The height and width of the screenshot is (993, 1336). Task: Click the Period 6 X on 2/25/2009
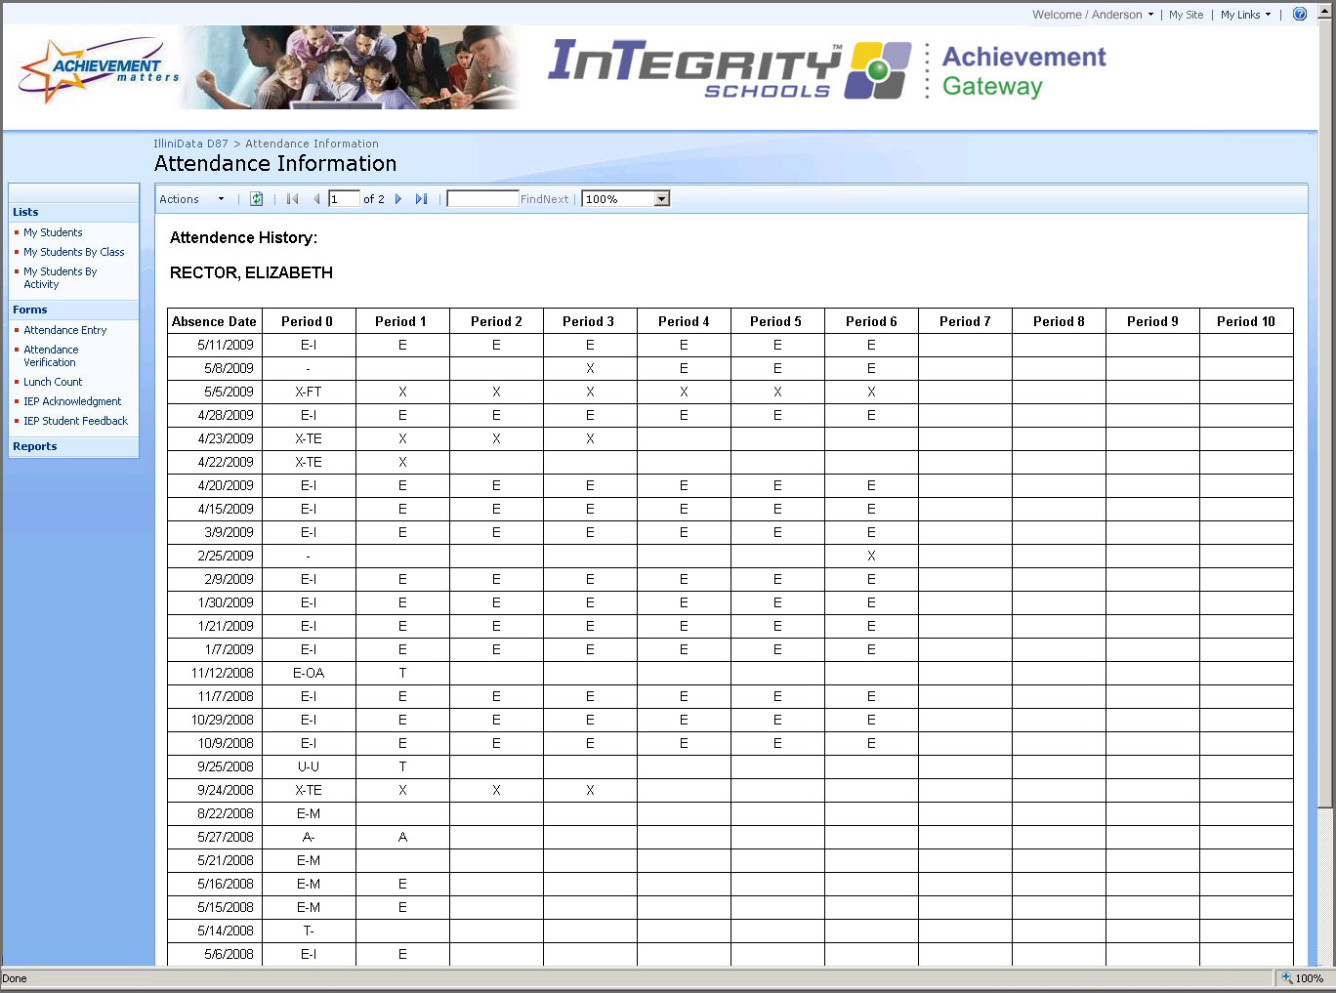click(x=871, y=556)
